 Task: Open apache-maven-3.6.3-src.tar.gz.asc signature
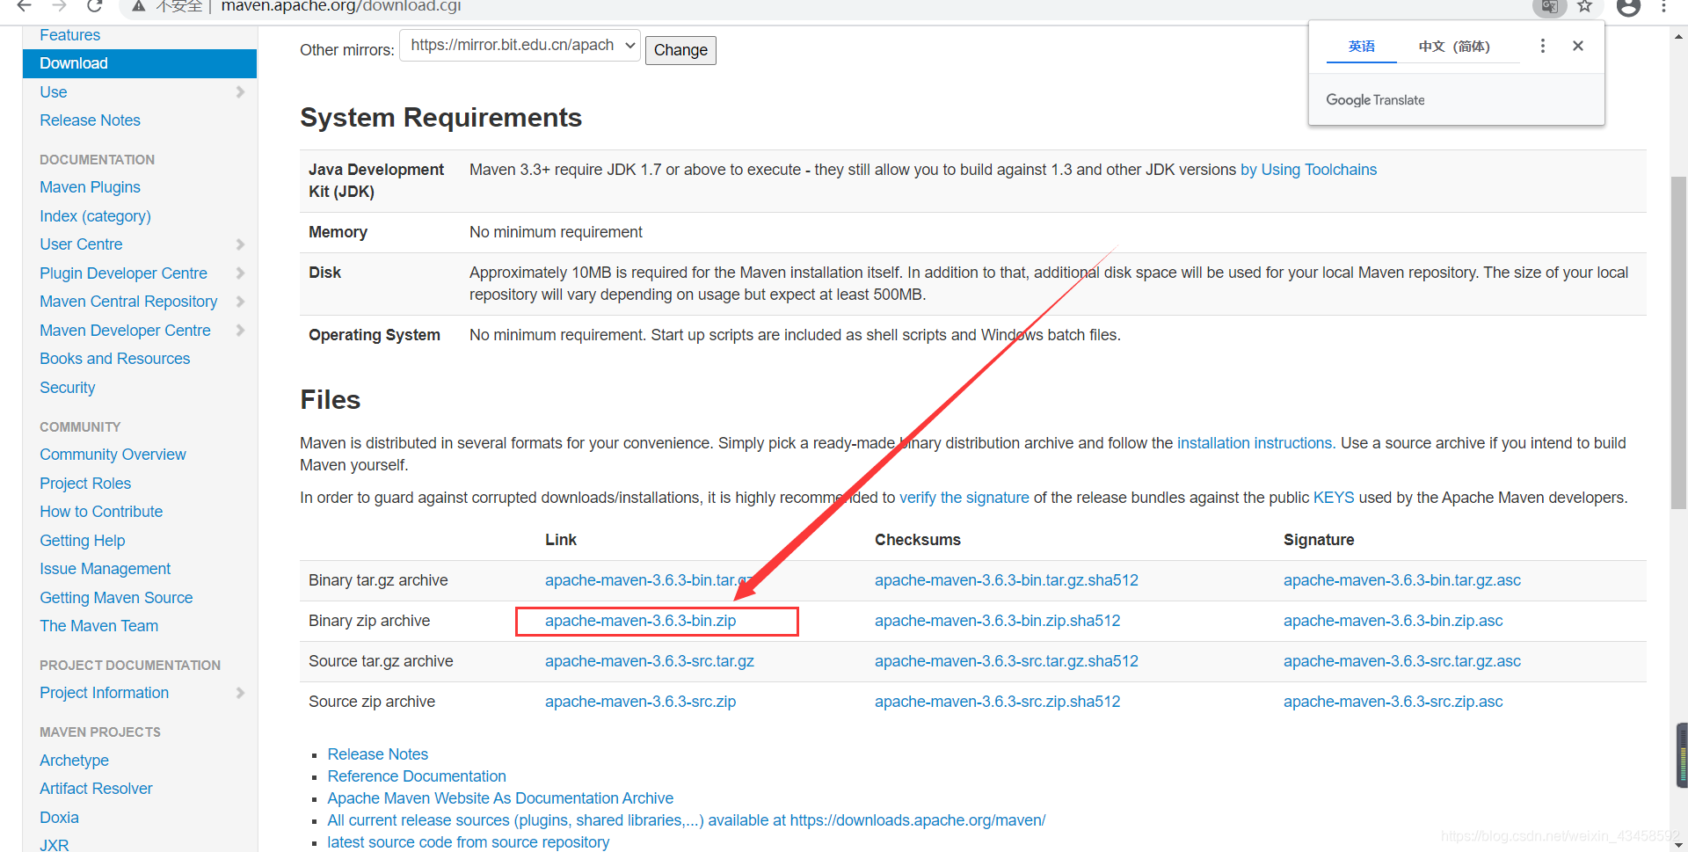pos(1401,661)
